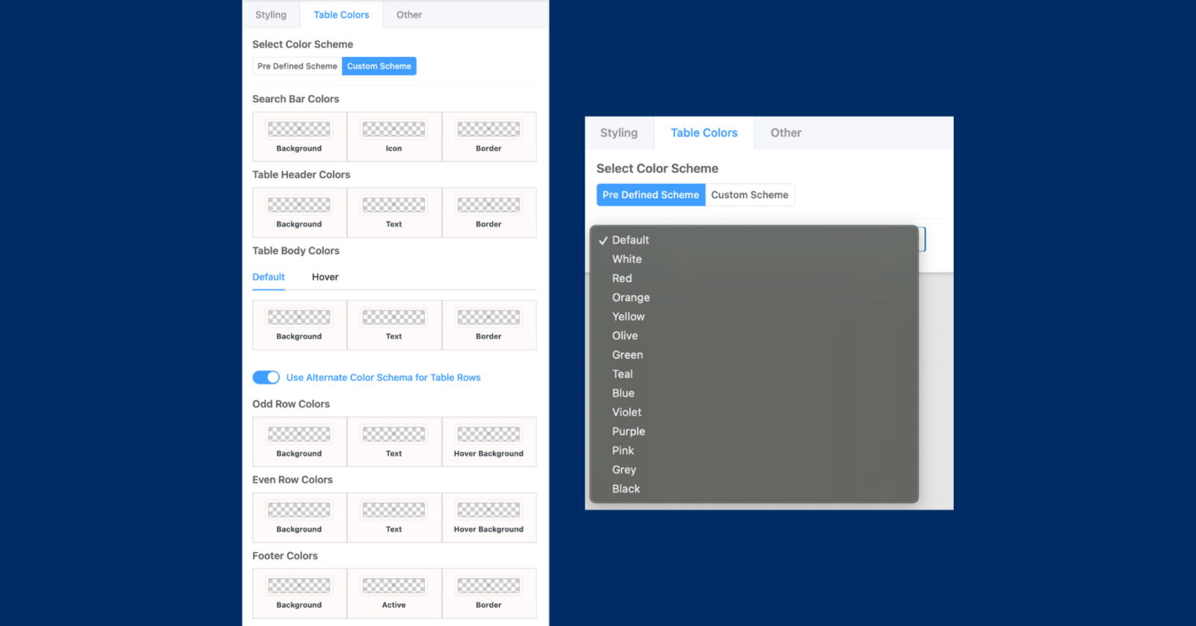Open the Other tab
Viewport: 1196px width, 626px height.
pyautogui.click(x=409, y=14)
